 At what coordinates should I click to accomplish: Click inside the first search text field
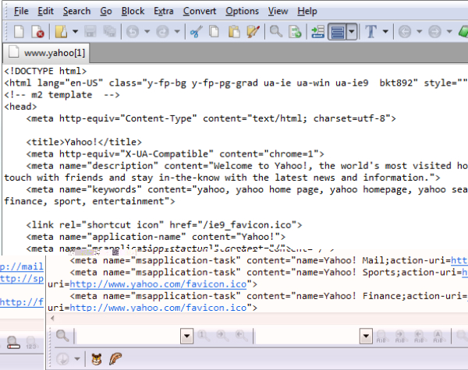(x=129, y=336)
